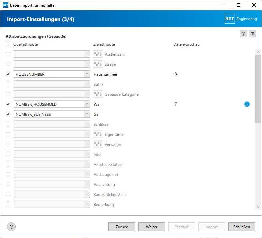
Task: Click the Testlauf button
Action: [182, 227]
